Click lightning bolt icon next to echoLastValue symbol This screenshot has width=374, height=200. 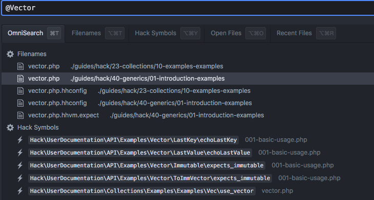point(20,153)
